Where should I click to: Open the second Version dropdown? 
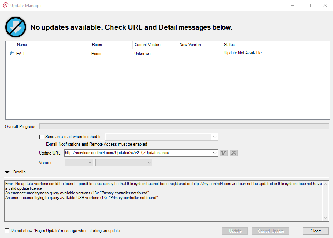click(124, 163)
